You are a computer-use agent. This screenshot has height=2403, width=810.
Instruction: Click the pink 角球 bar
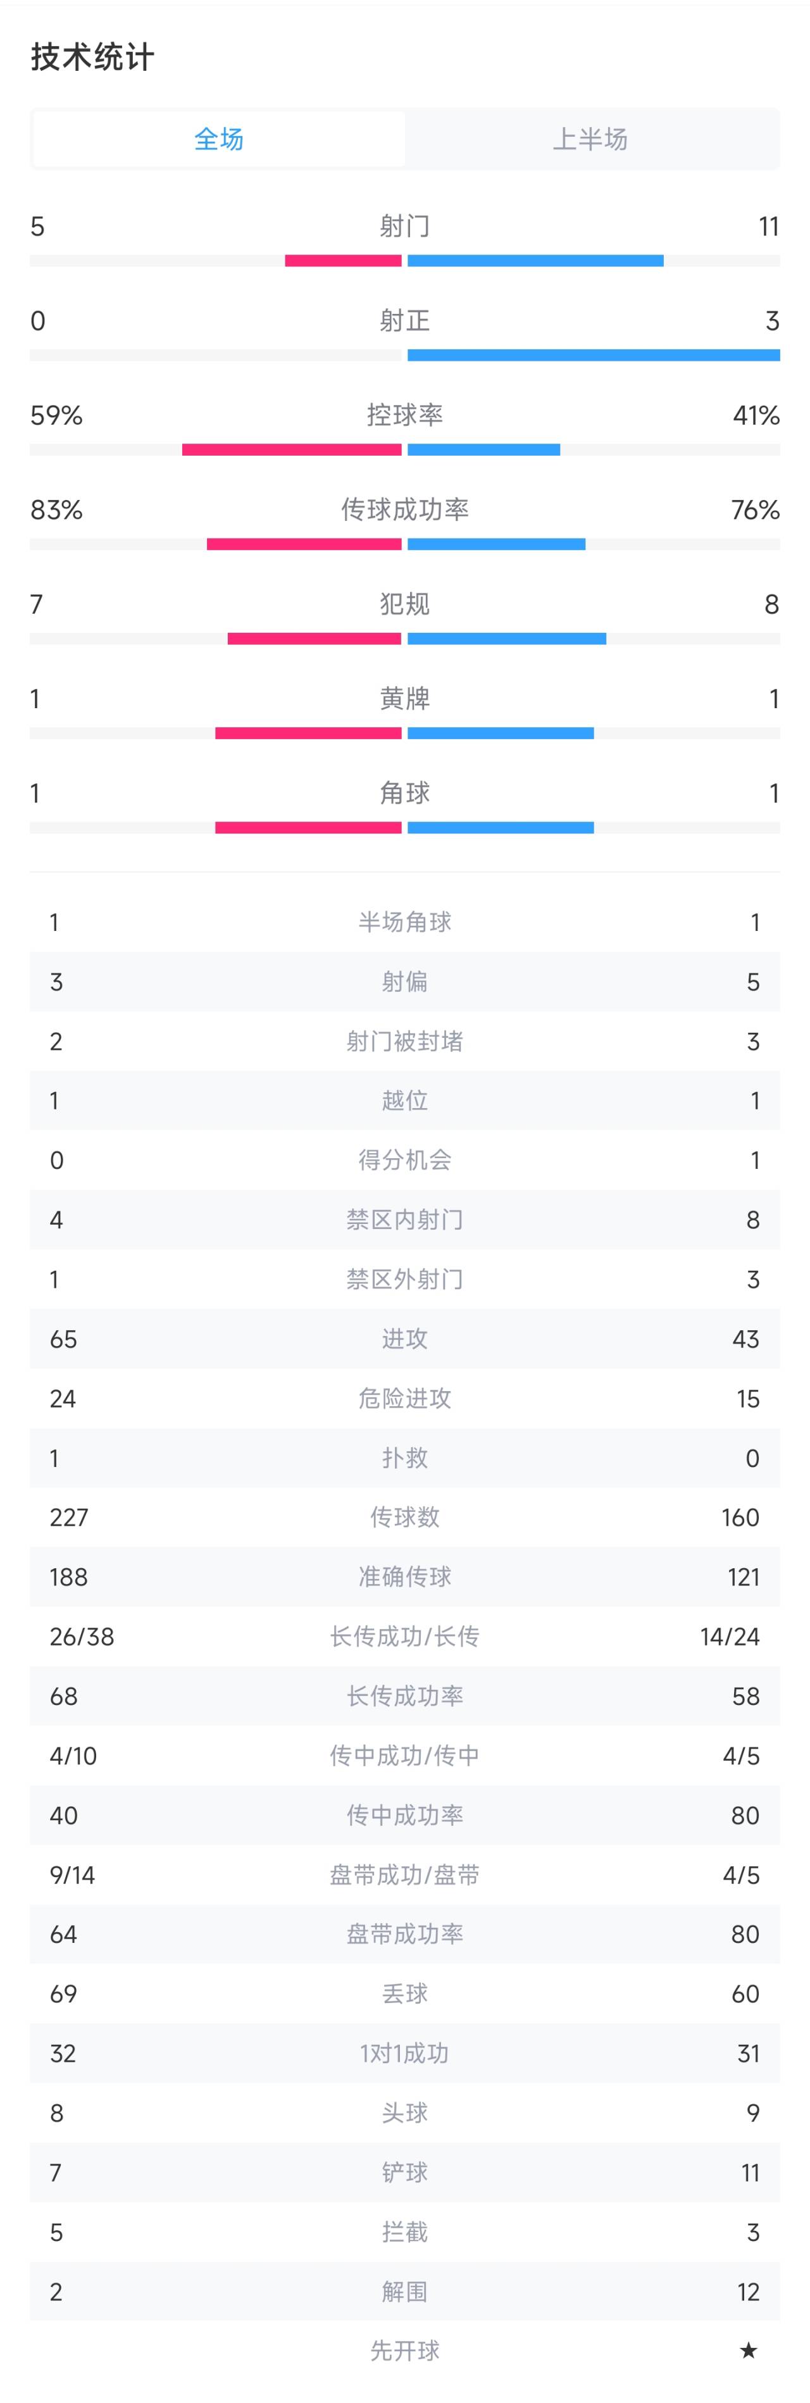click(308, 827)
